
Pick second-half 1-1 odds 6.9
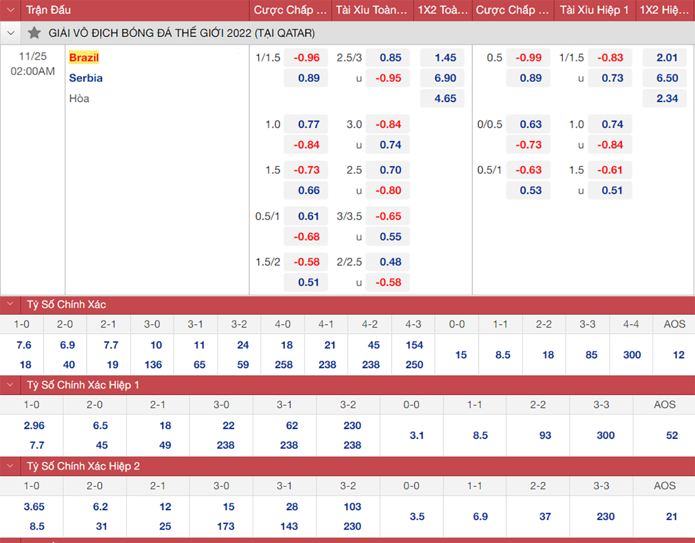[x=480, y=517]
